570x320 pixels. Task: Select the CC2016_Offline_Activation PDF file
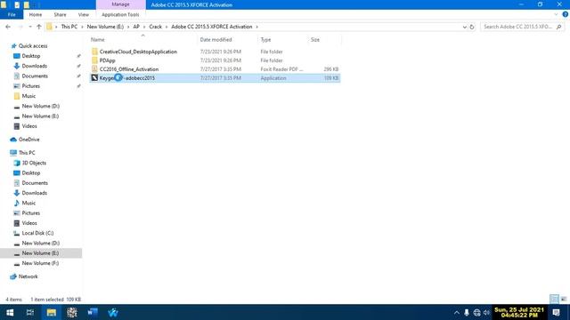pos(215,69)
